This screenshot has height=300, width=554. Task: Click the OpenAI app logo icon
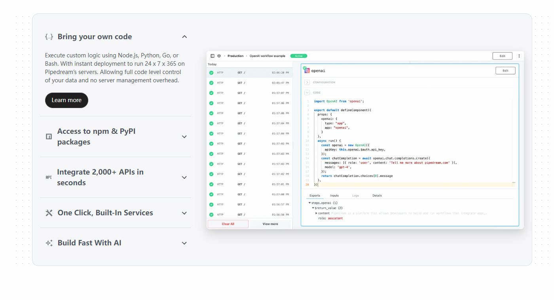307,70
